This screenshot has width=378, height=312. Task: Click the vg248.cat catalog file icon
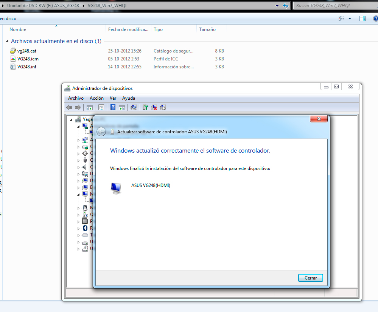point(13,51)
